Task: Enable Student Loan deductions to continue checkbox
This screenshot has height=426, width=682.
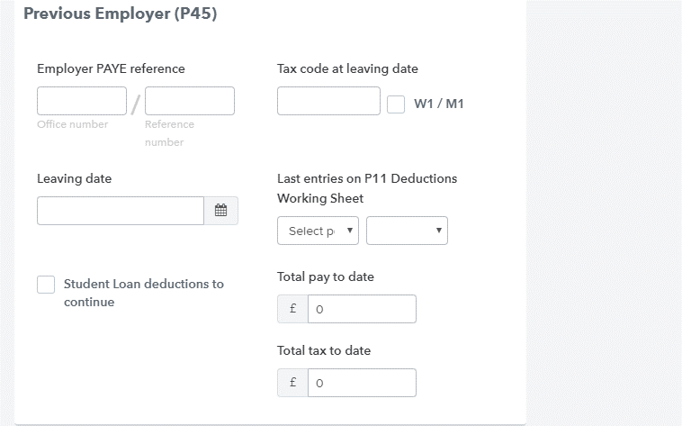Action: tap(46, 285)
